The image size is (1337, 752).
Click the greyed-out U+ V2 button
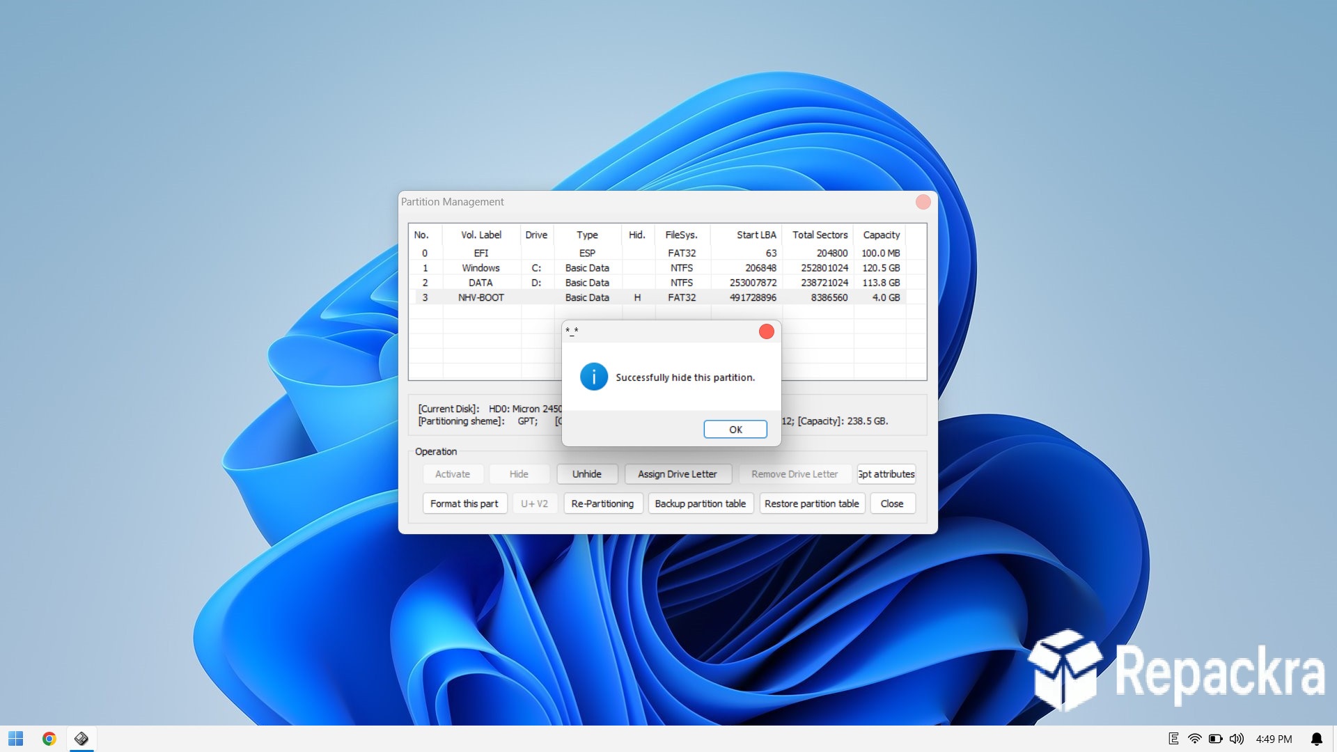coord(535,503)
